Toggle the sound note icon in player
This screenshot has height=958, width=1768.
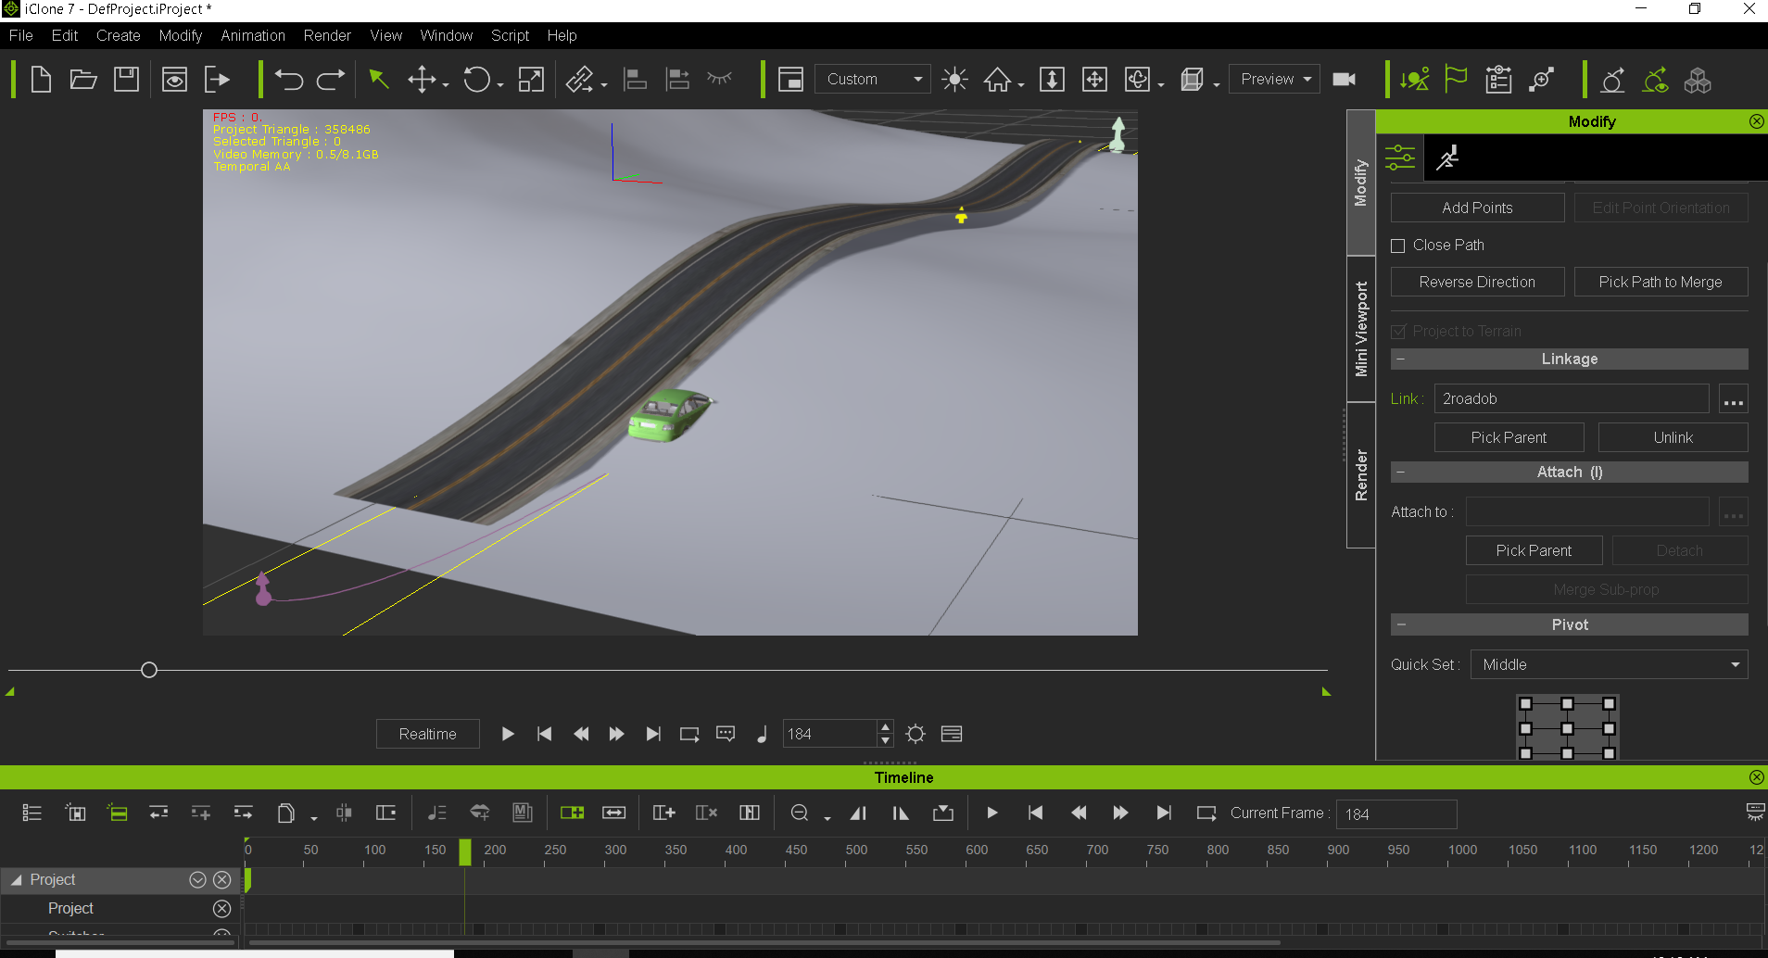coord(762,734)
